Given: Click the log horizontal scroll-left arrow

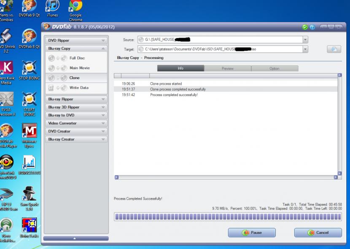Looking at the screenshot, I should [116, 177].
